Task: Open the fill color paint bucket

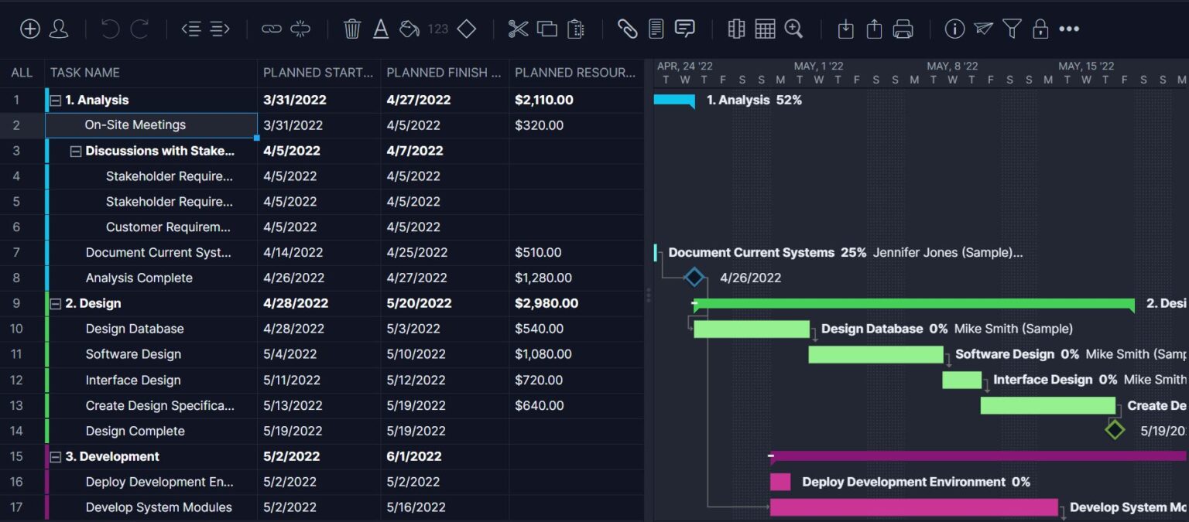Action: coord(409,29)
